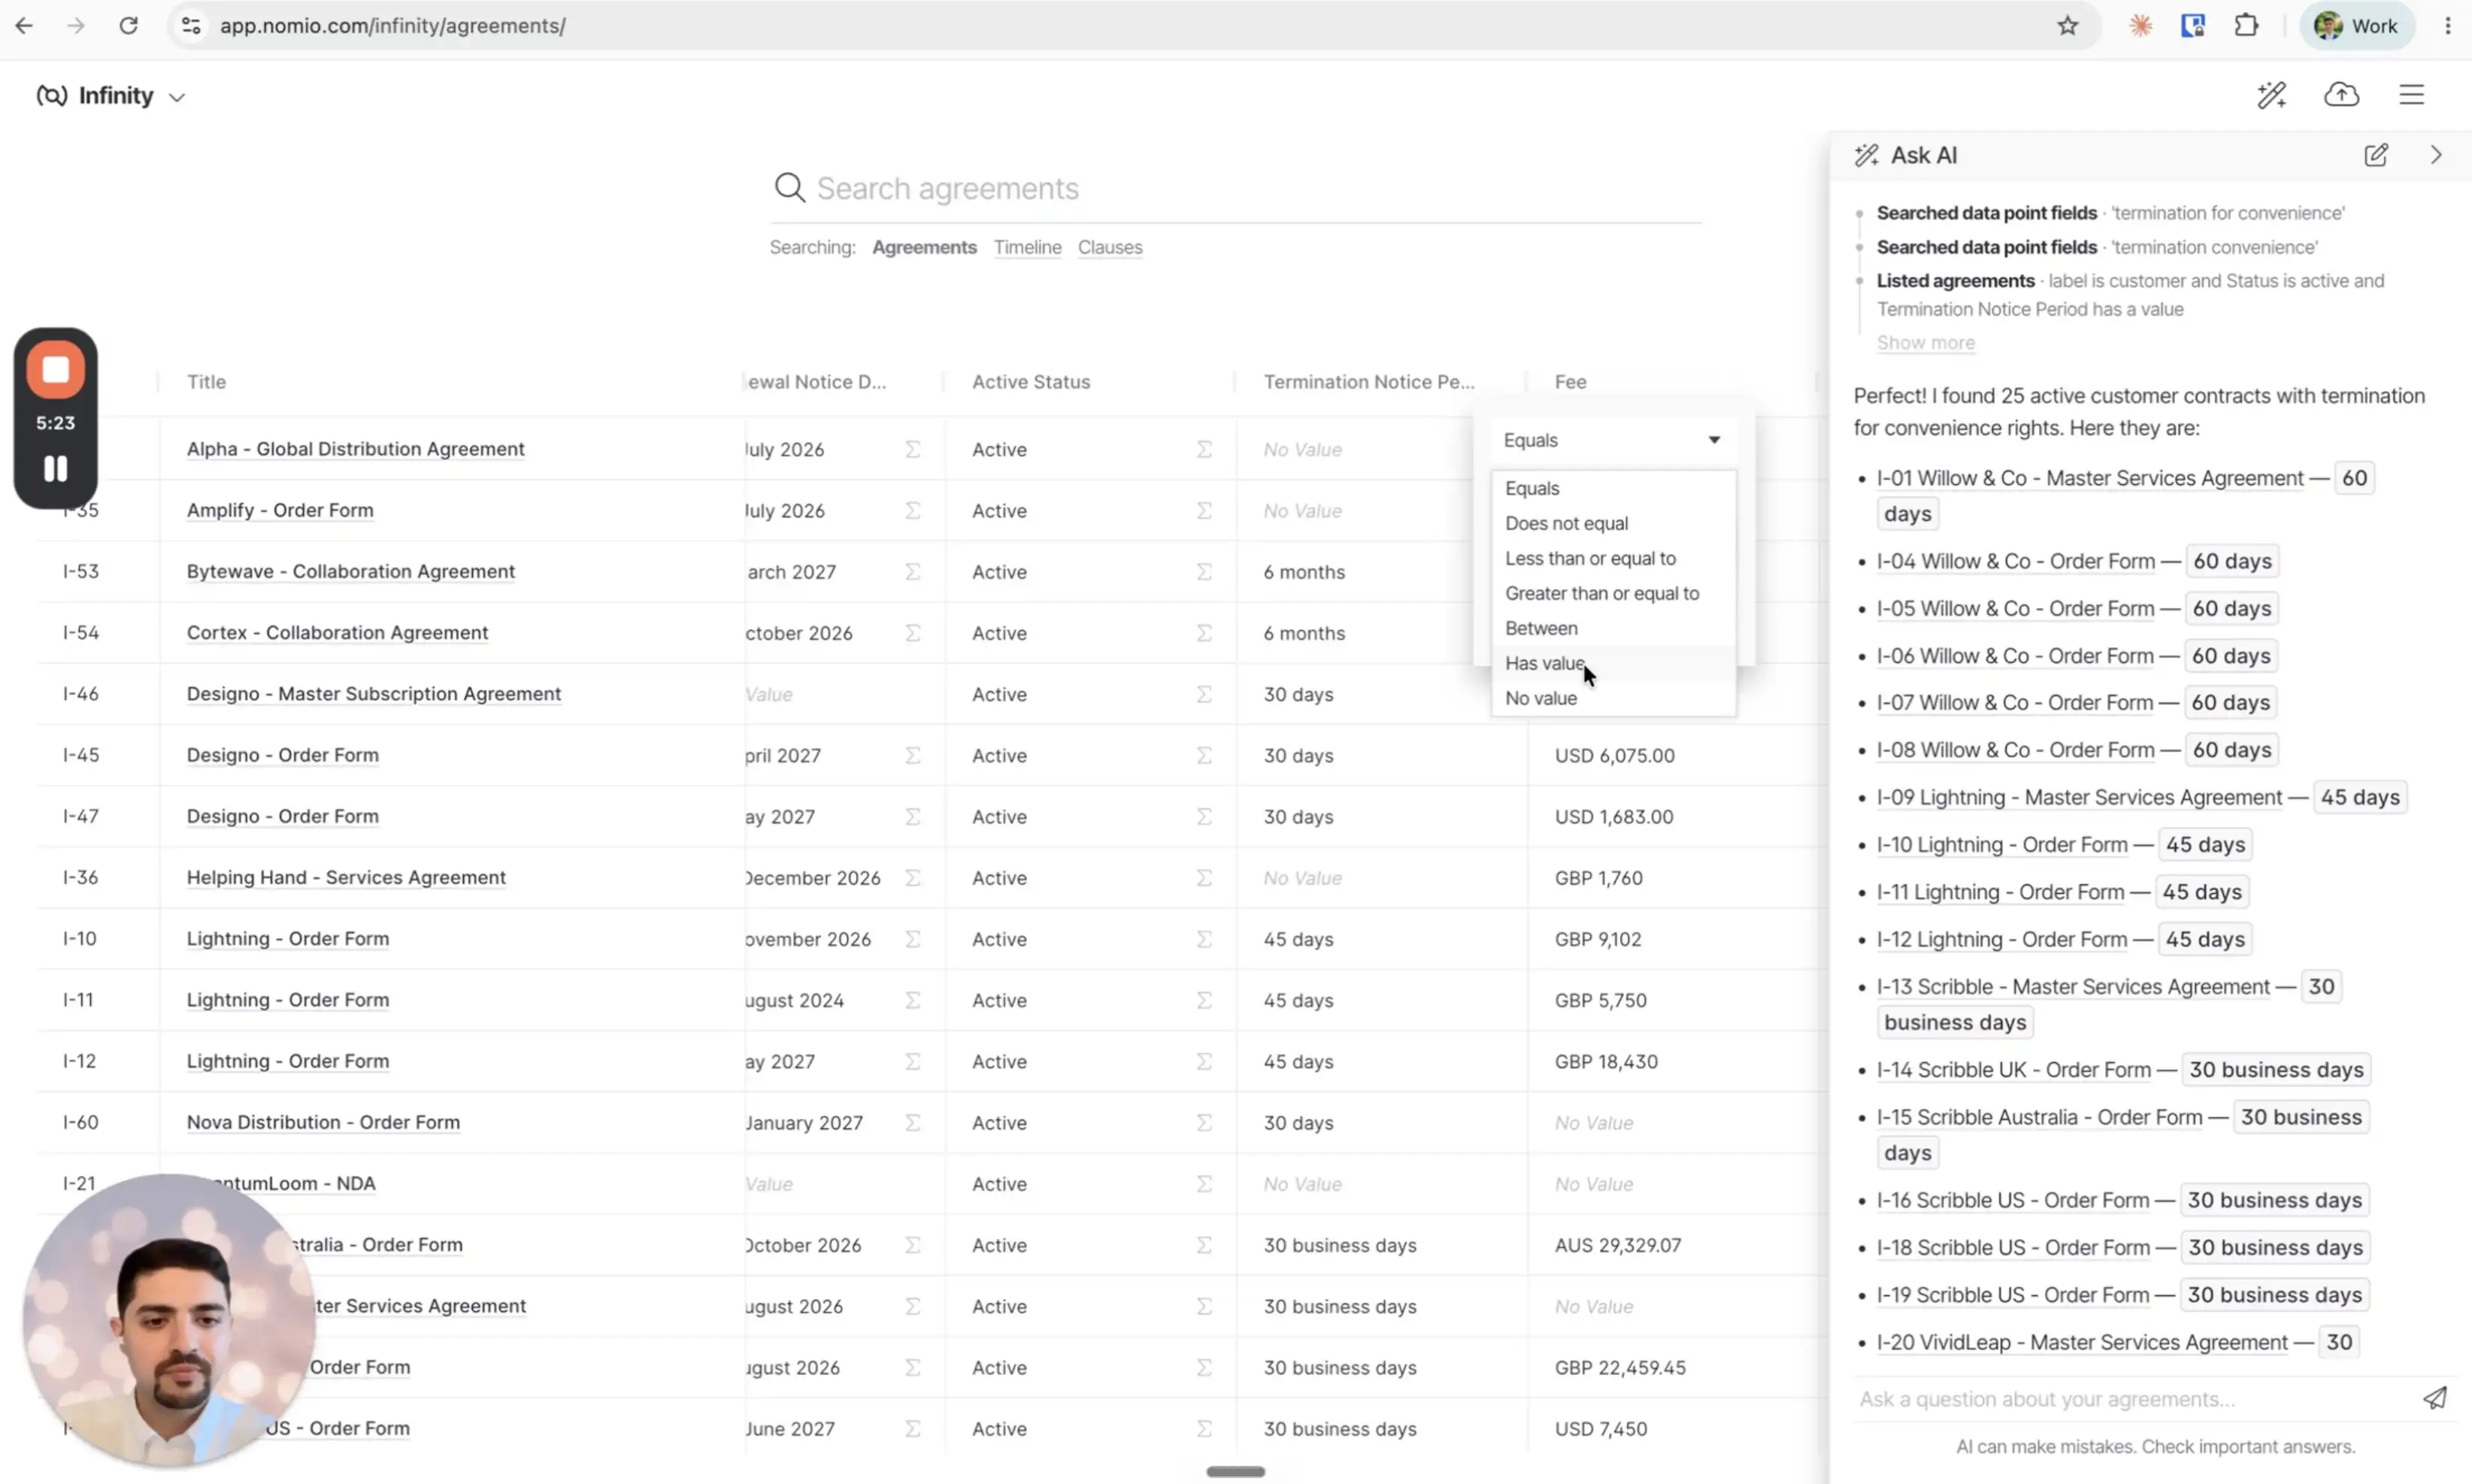Select the Has value filter option
The width and height of the screenshot is (2472, 1484).
(x=1544, y=663)
